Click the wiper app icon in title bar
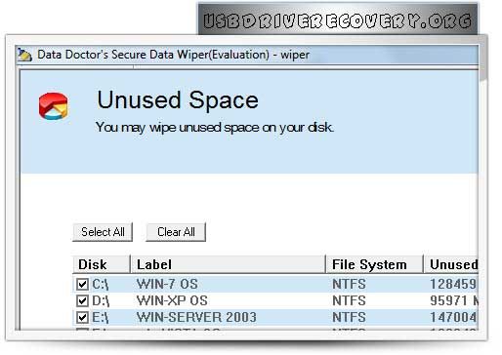This screenshot has height=355, width=502. click(24, 55)
